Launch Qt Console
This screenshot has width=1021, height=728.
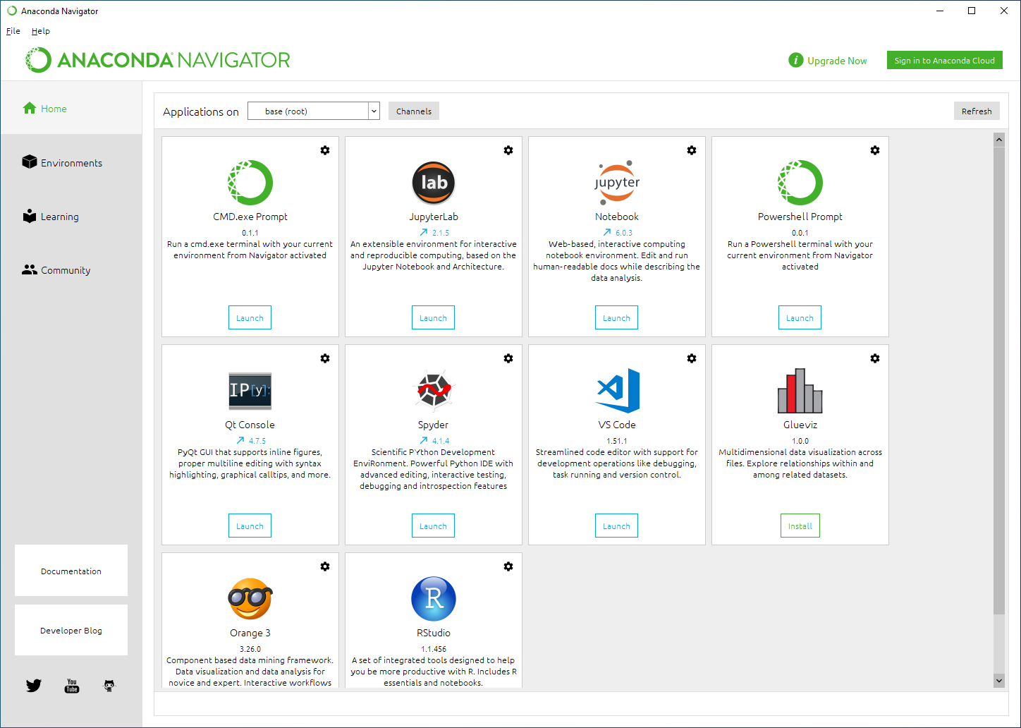(250, 526)
